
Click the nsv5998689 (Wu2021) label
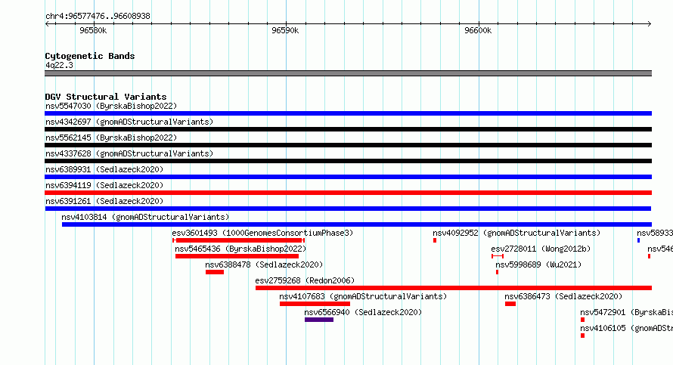coord(538,264)
